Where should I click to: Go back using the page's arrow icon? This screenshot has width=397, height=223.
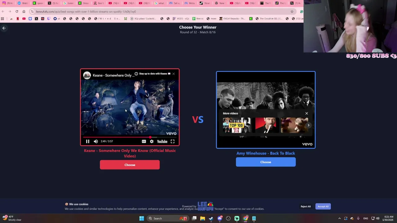tap(4, 28)
